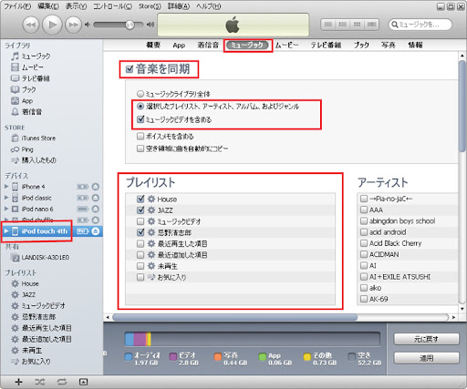Click the add playlist plus button
The height and width of the screenshot is (389, 467).
tap(18, 382)
